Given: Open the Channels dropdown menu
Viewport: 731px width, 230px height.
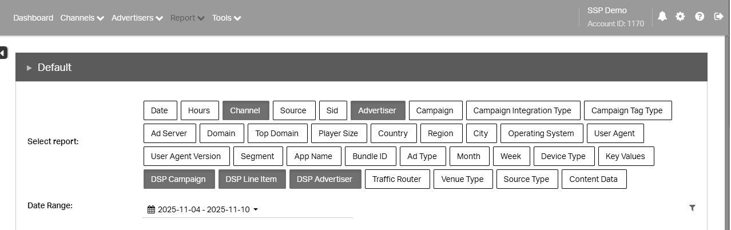Looking at the screenshot, I should [x=82, y=18].
